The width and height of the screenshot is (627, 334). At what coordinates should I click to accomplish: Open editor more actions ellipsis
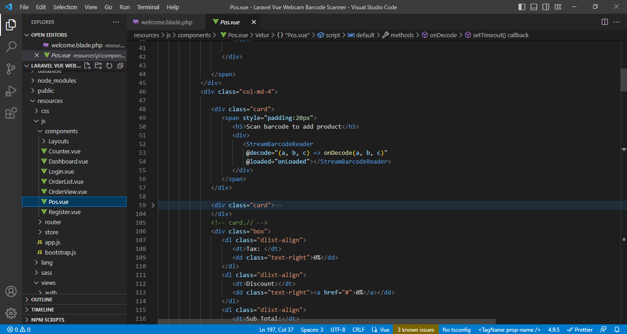click(x=617, y=22)
